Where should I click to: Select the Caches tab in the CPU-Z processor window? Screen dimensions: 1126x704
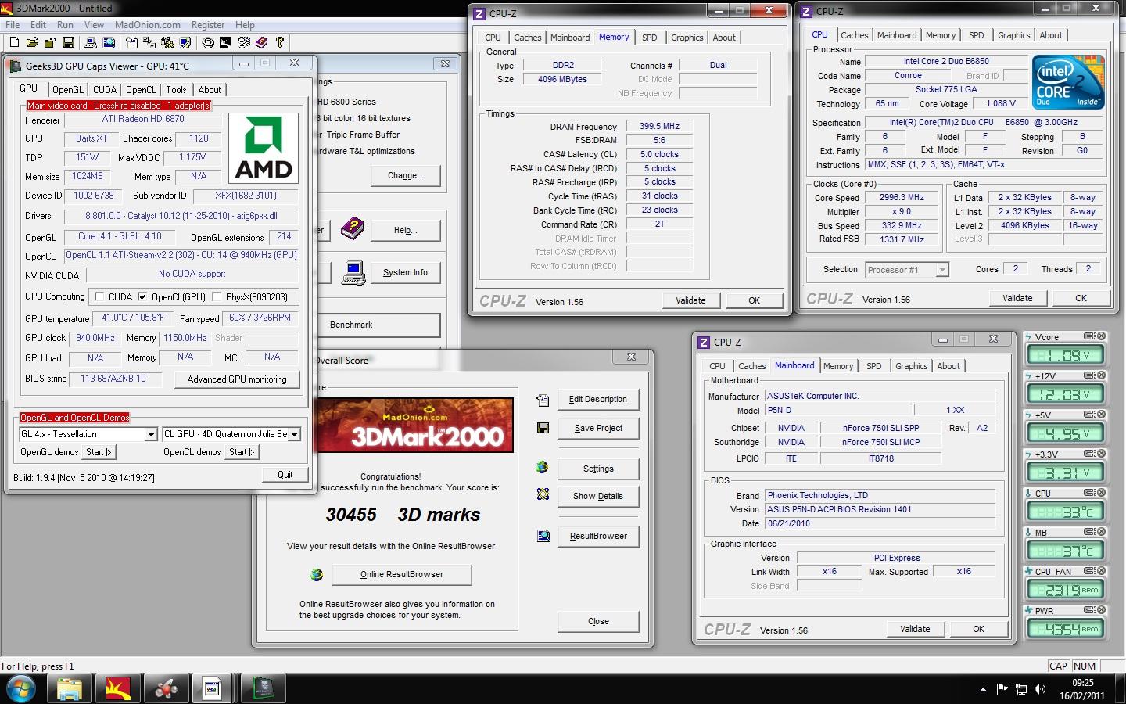click(x=854, y=35)
